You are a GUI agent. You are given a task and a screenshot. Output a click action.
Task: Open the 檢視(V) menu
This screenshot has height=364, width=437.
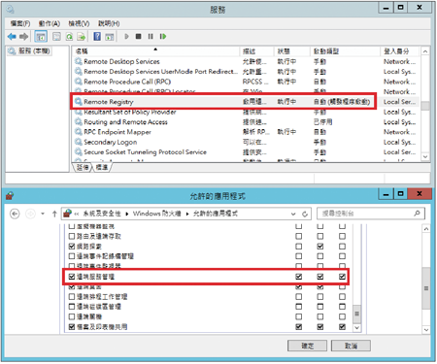click(x=79, y=23)
